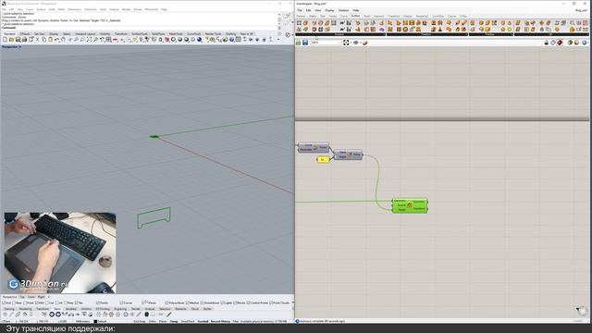This screenshot has height=333, width=592.
Task: Open the overflow arrow at Rhino toolbar end
Action: click(278, 39)
